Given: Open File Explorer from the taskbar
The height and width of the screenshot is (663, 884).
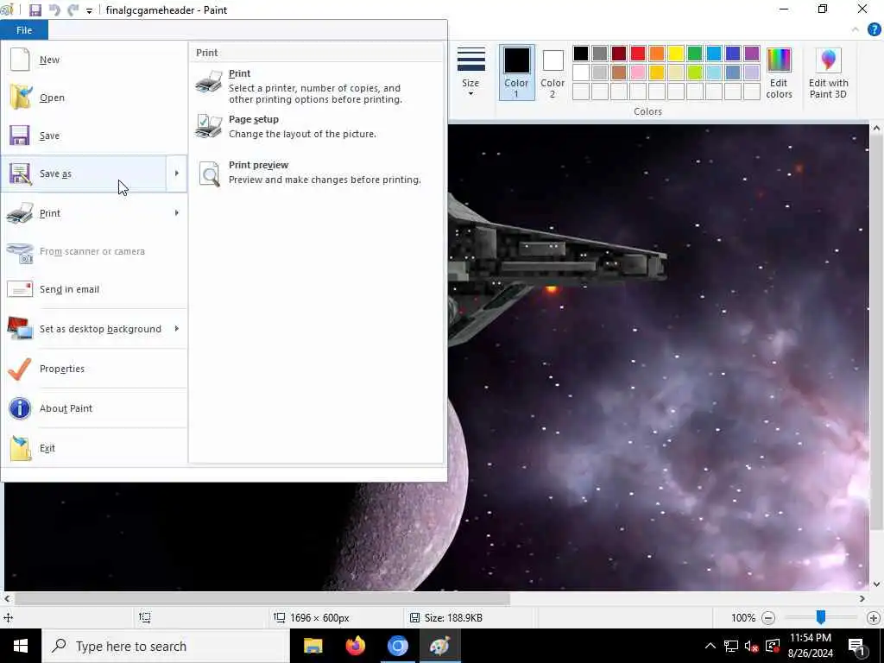Looking at the screenshot, I should click(313, 646).
